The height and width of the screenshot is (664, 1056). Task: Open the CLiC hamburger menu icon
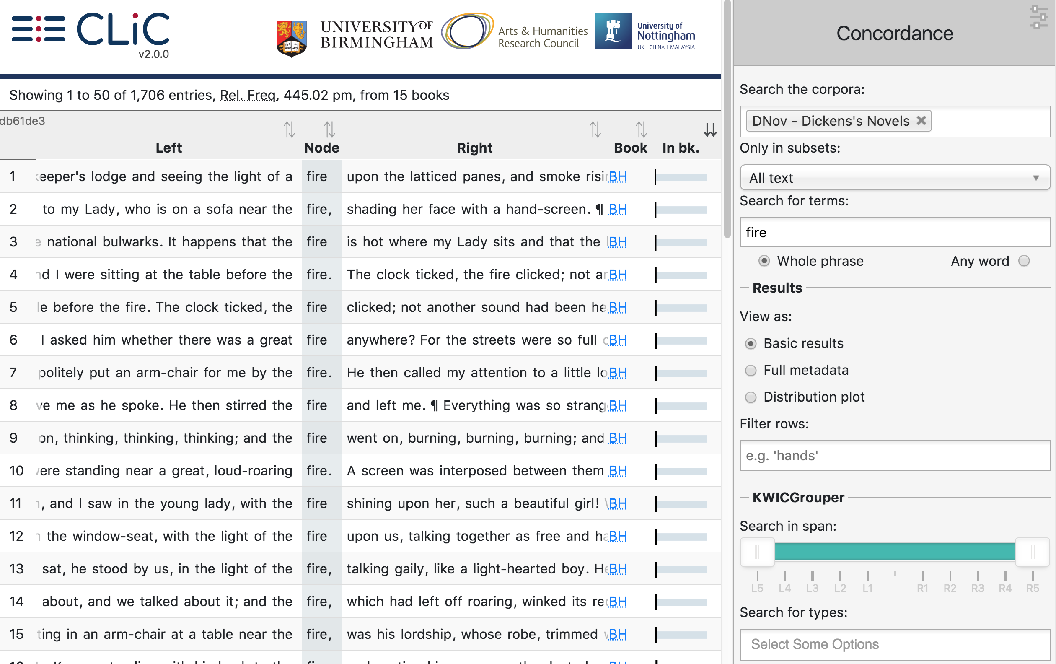coord(38,29)
